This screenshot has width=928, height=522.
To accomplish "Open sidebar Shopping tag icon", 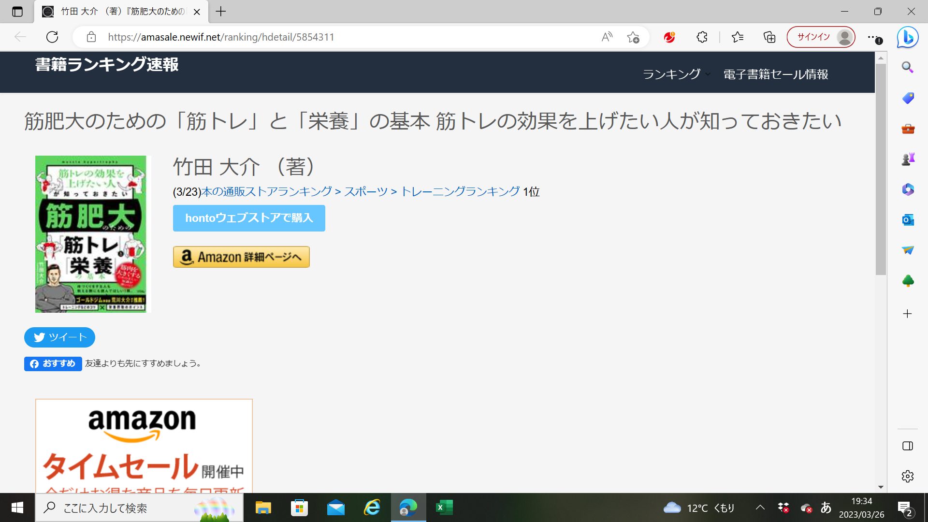I will [907, 98].
